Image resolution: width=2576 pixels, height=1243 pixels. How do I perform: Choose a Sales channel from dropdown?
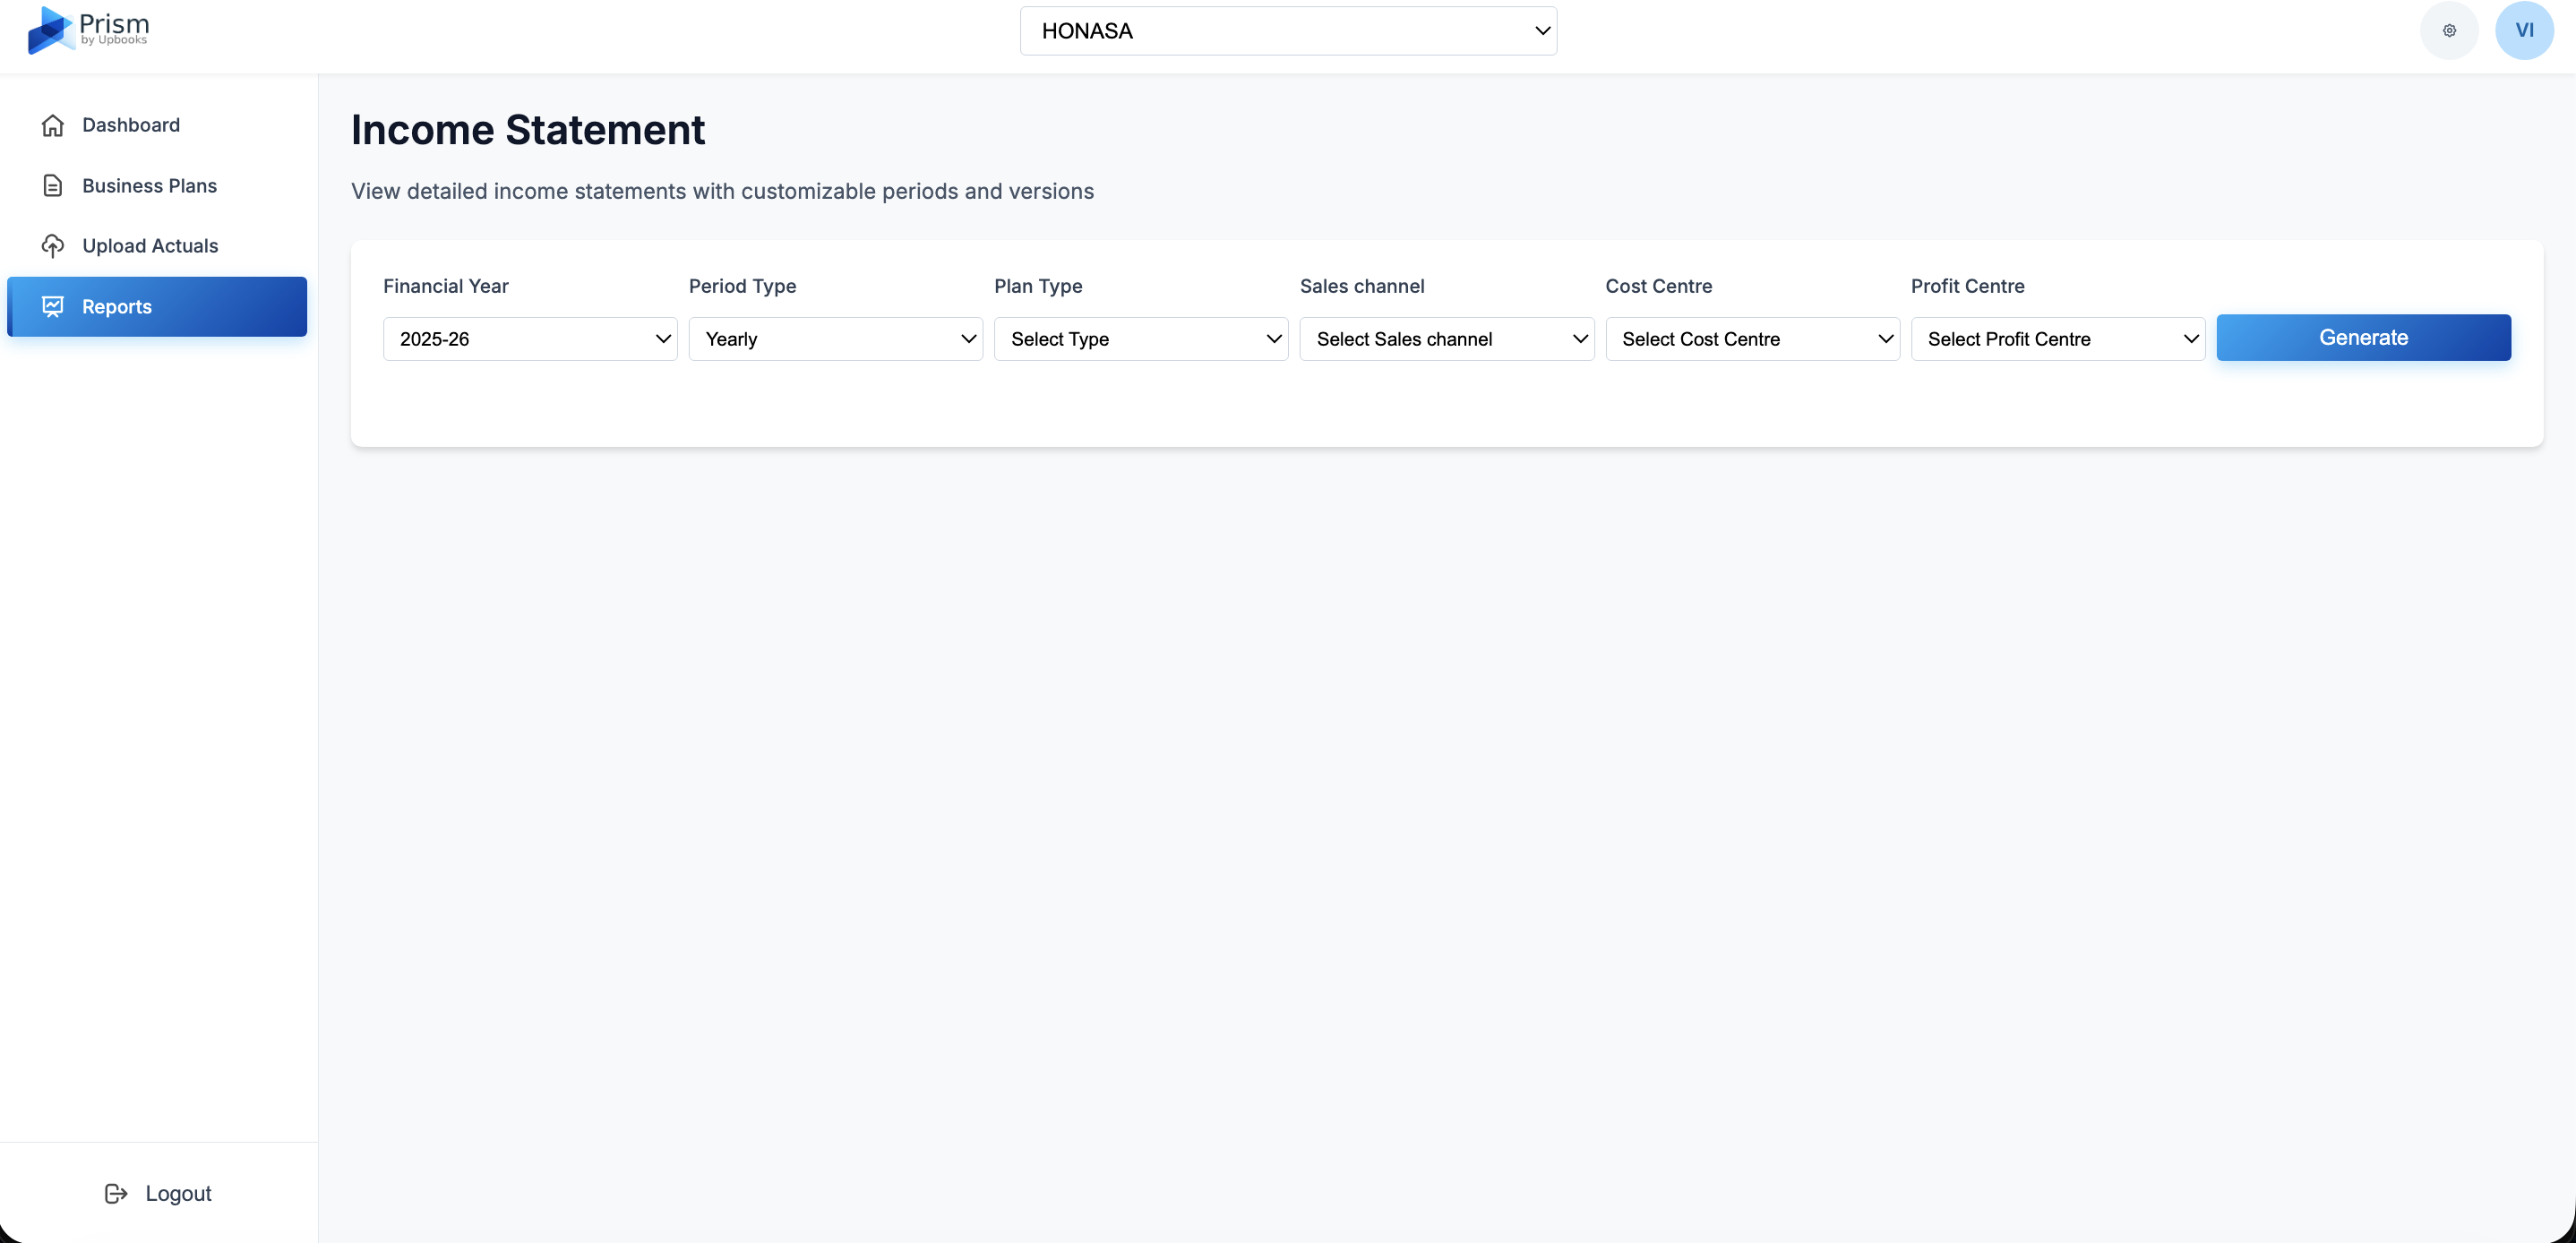point(1446,339)
